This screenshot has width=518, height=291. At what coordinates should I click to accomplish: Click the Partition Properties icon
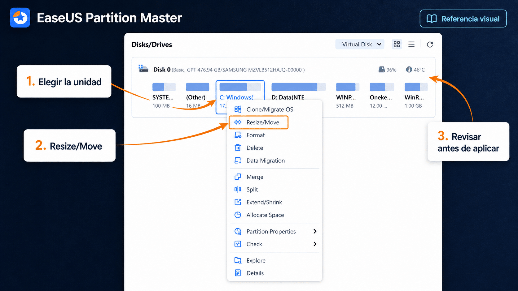coord(238,231)
